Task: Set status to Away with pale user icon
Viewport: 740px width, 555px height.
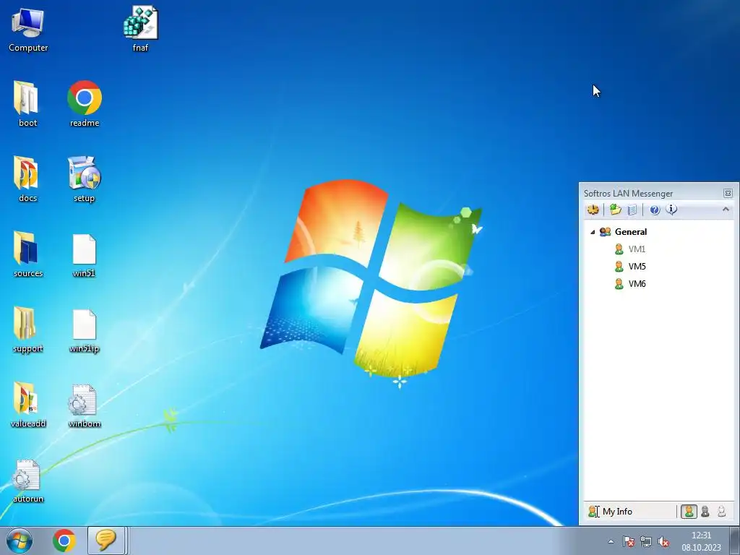Action: 721,512
